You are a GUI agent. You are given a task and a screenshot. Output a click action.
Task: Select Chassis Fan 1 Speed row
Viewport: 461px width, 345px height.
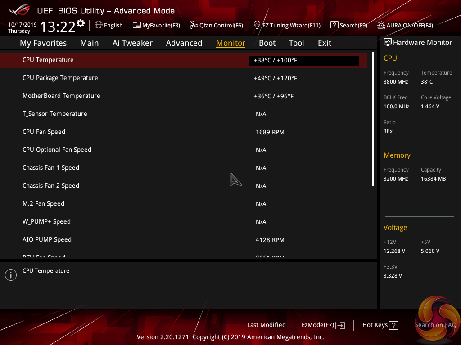tap(184, 168)
